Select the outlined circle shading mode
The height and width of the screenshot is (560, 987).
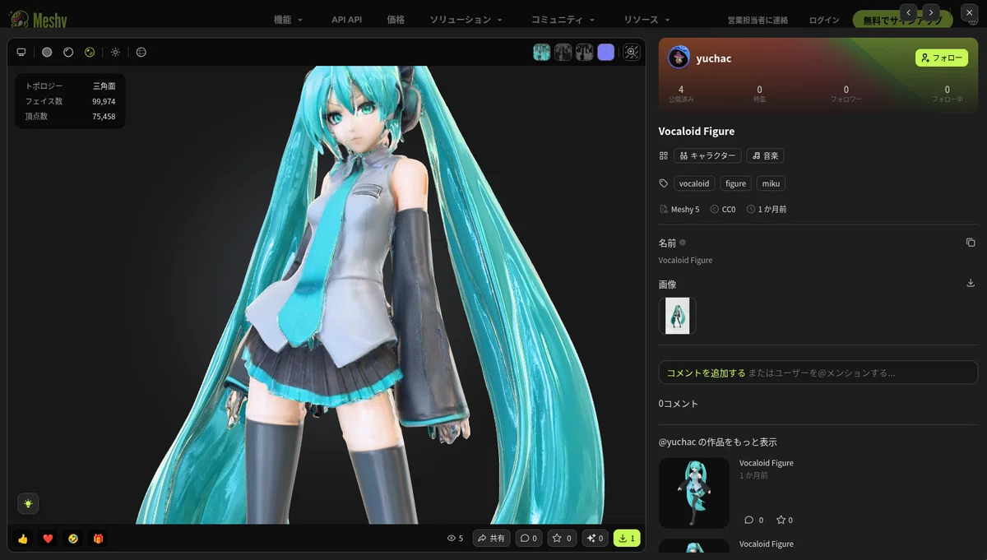pyautogui.click(x=68, y=52)
